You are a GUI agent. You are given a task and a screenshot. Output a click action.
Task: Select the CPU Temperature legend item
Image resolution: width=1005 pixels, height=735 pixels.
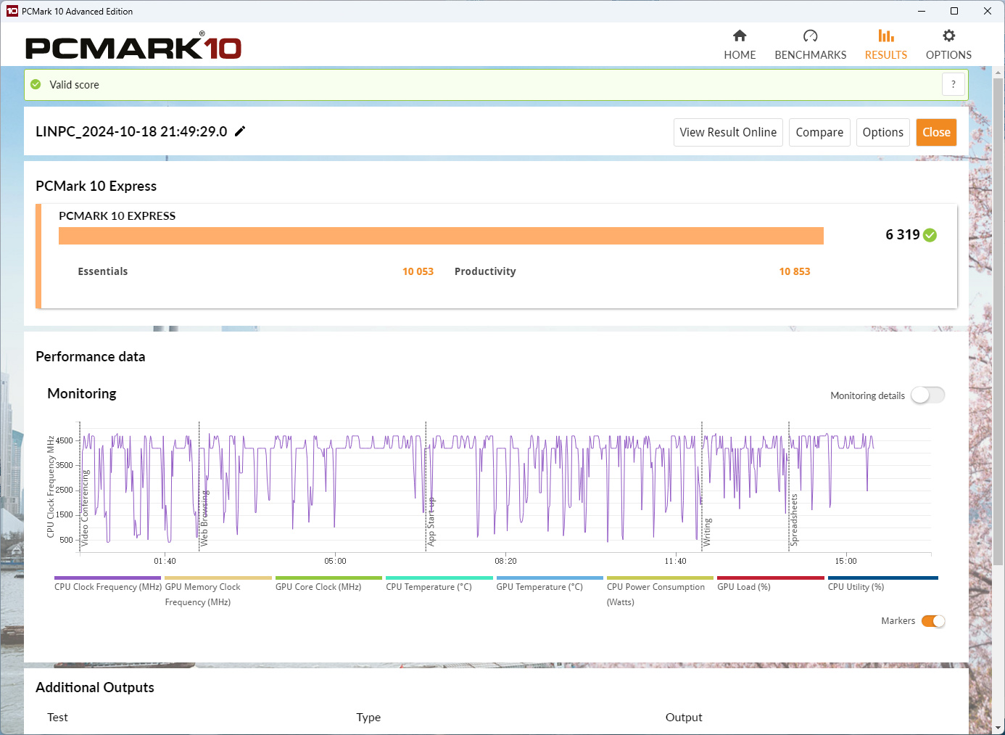tap(439, 585)
